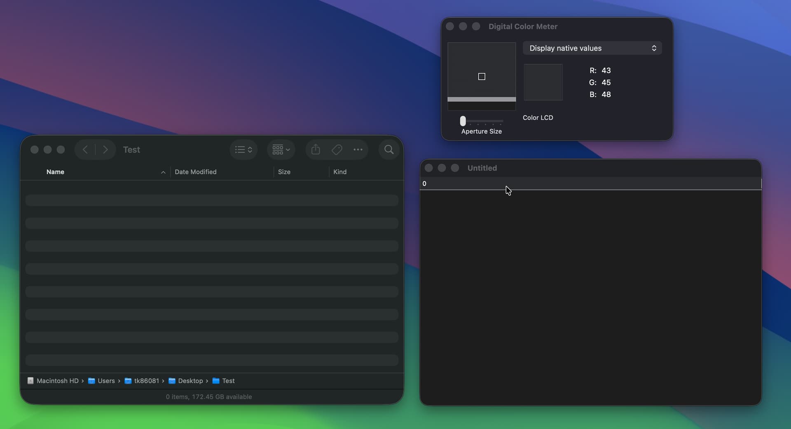
Task: Click the Kind column header
Action: tap(339, 172)
